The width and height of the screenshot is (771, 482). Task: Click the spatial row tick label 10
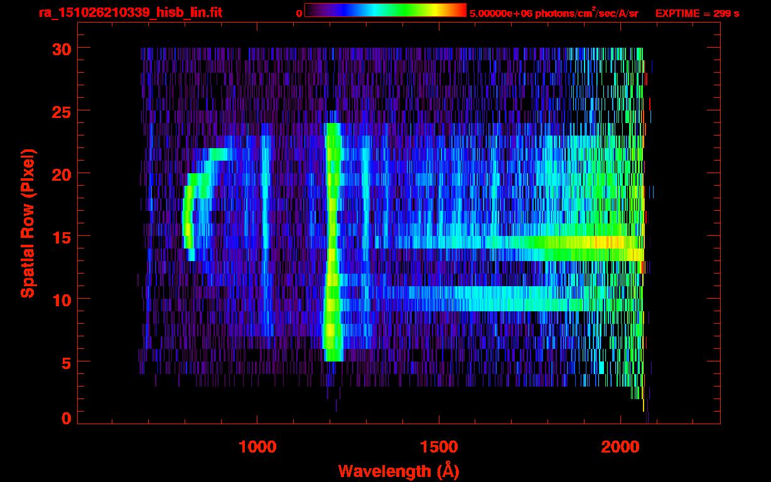click(x=61, y=299)
